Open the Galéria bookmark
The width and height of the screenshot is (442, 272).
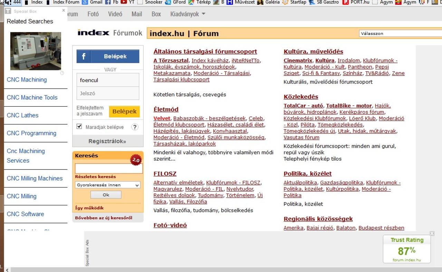coord(269,2)
